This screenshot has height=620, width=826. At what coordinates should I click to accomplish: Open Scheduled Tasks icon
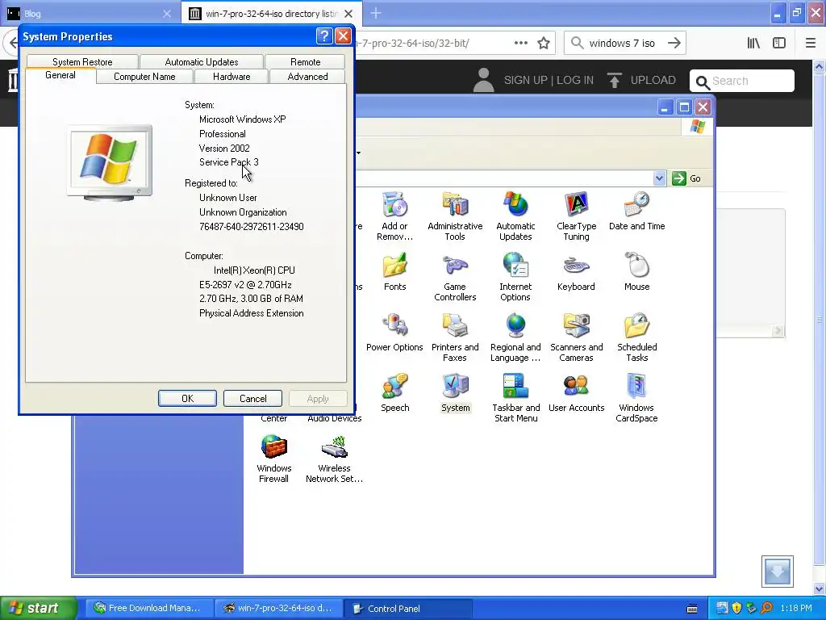coord(637,337)
